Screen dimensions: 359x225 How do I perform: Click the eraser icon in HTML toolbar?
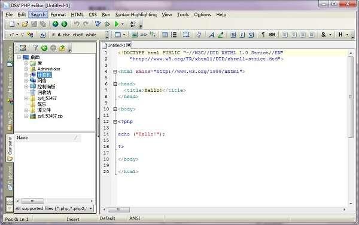click(199, 35)
